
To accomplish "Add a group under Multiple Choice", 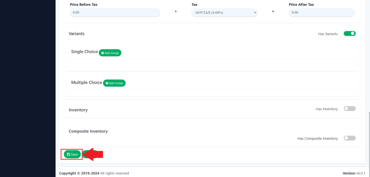I will 115,83.
